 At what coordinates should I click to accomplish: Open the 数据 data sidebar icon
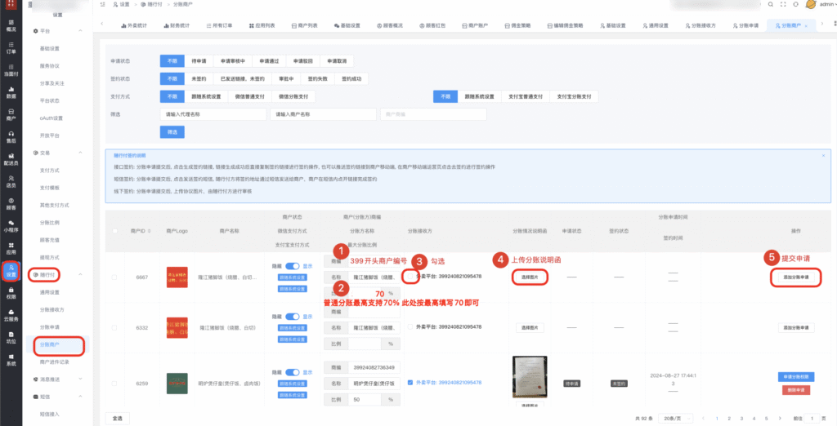(x=11, y=93)
